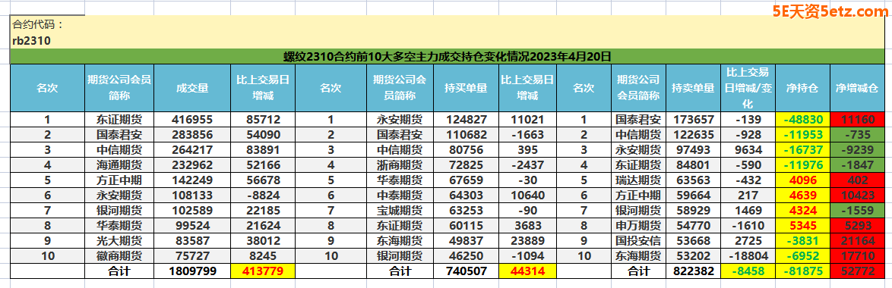Select 东海期货 short change -18804

[x=748, y=255]
